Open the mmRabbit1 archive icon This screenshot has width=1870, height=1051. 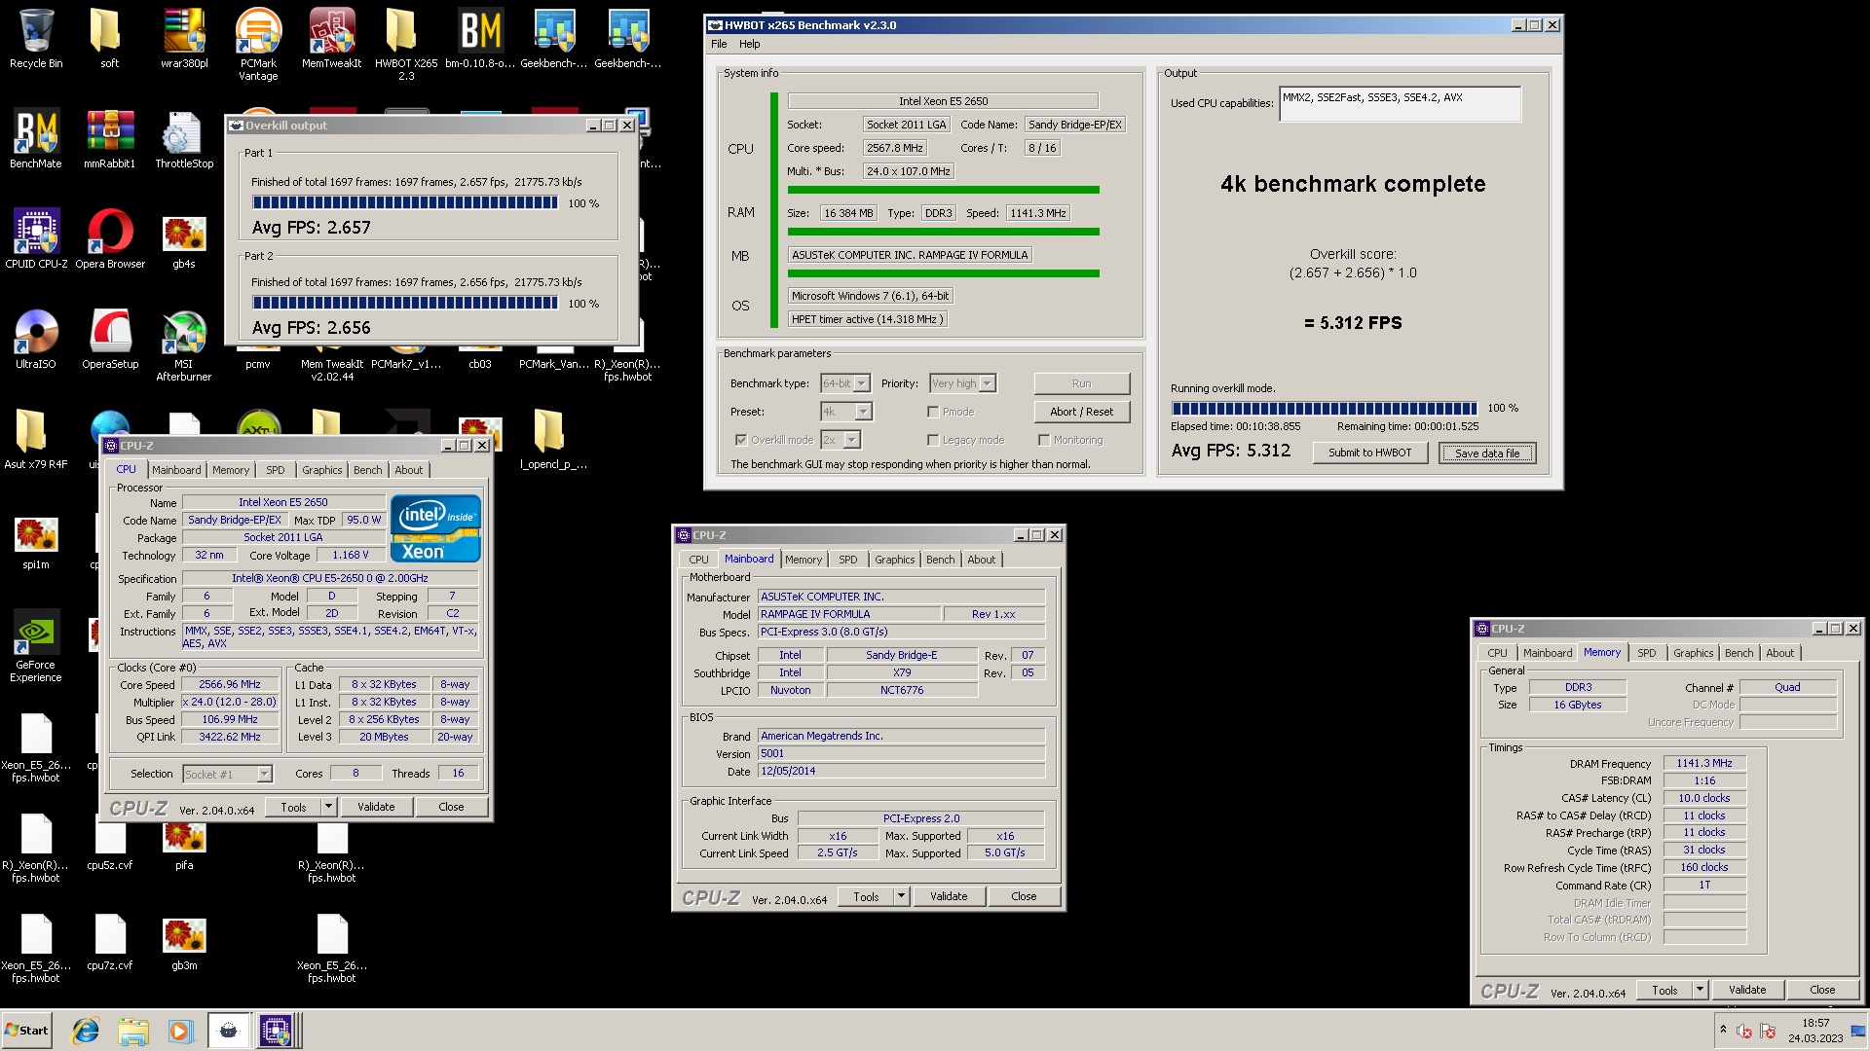[x=109, y=139]
